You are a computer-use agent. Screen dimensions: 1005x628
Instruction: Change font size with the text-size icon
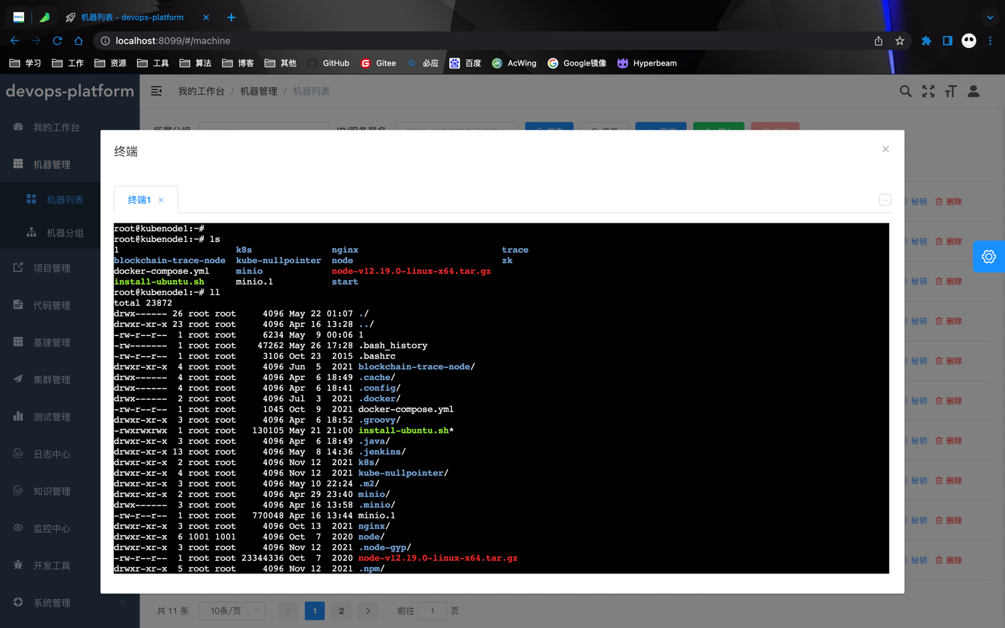click(950, 91)
